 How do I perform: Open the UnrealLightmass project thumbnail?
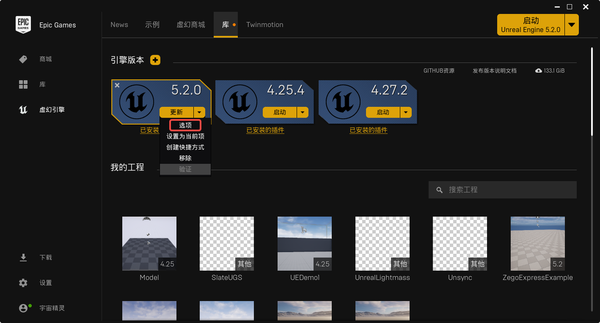(382, 243)
